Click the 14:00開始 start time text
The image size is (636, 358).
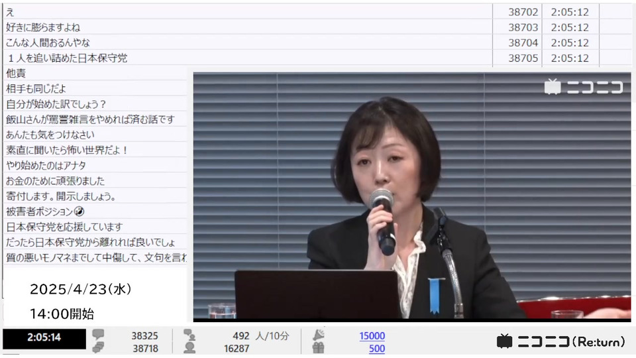[62, 314]
